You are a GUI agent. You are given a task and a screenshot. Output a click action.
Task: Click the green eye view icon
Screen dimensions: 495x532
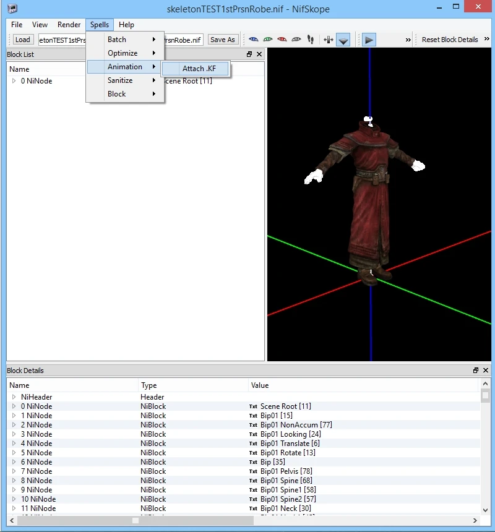268,40
